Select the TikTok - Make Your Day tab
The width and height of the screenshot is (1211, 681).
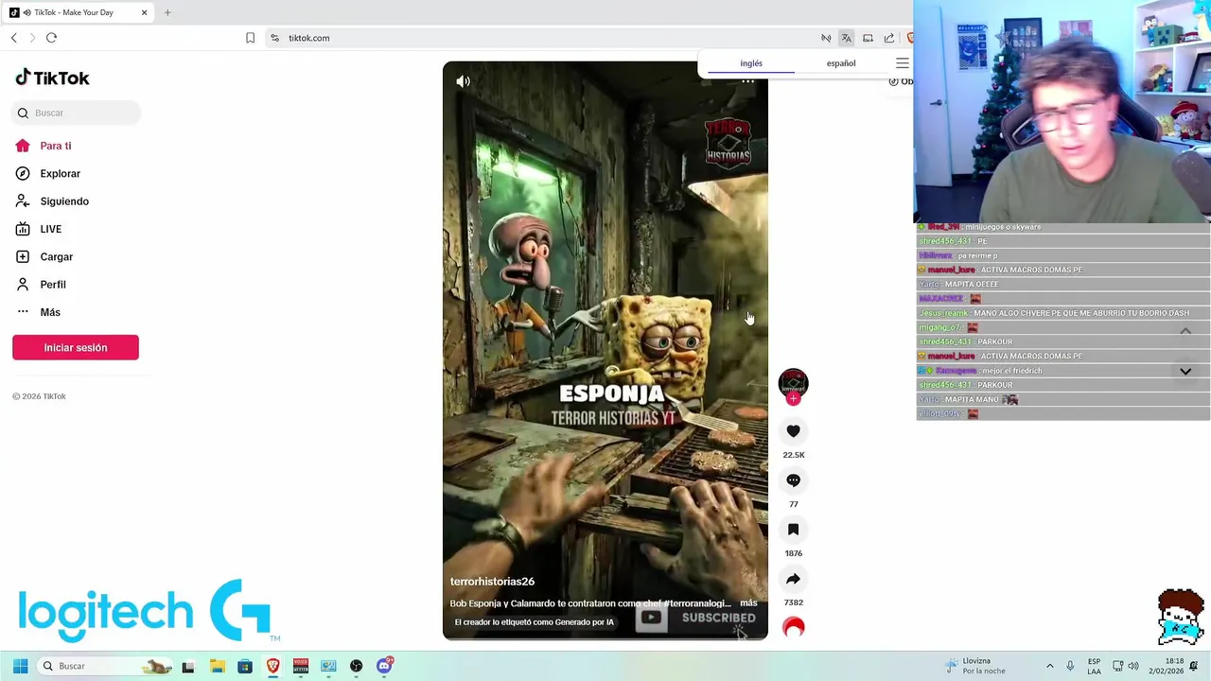tap(79, 12)
